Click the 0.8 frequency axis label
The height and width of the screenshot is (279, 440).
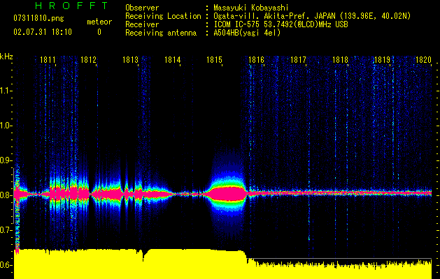pyautogui.click(x=6, y=195)
